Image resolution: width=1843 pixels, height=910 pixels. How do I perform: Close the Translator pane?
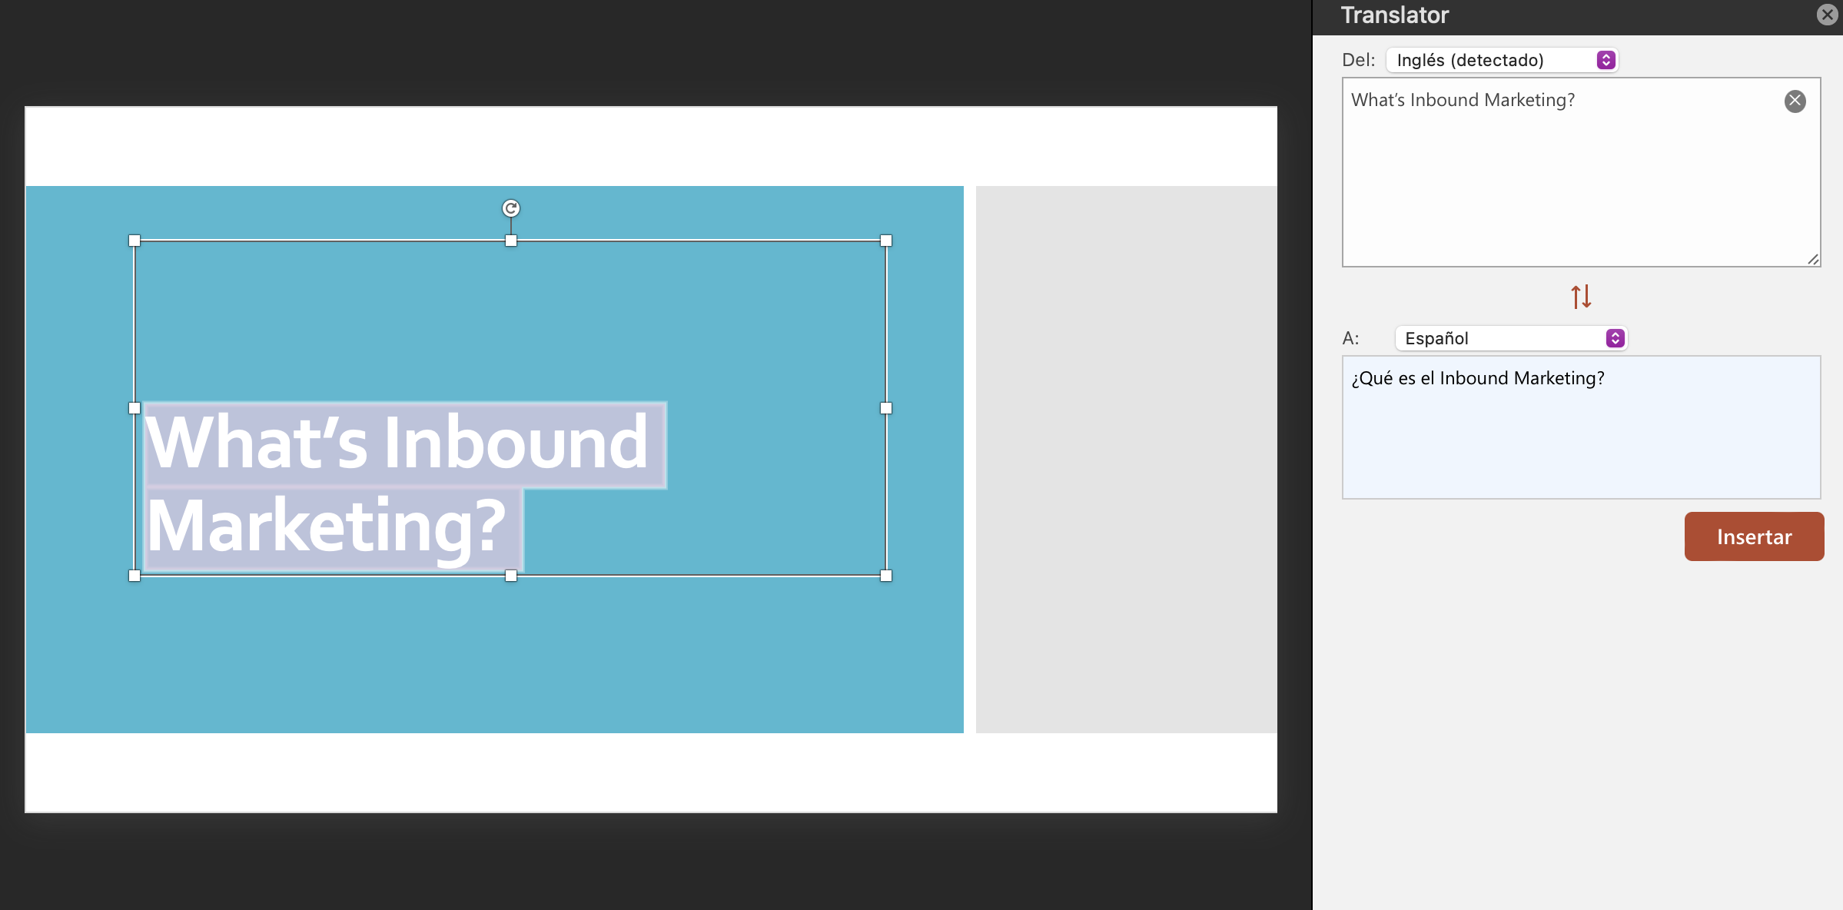1827,15
